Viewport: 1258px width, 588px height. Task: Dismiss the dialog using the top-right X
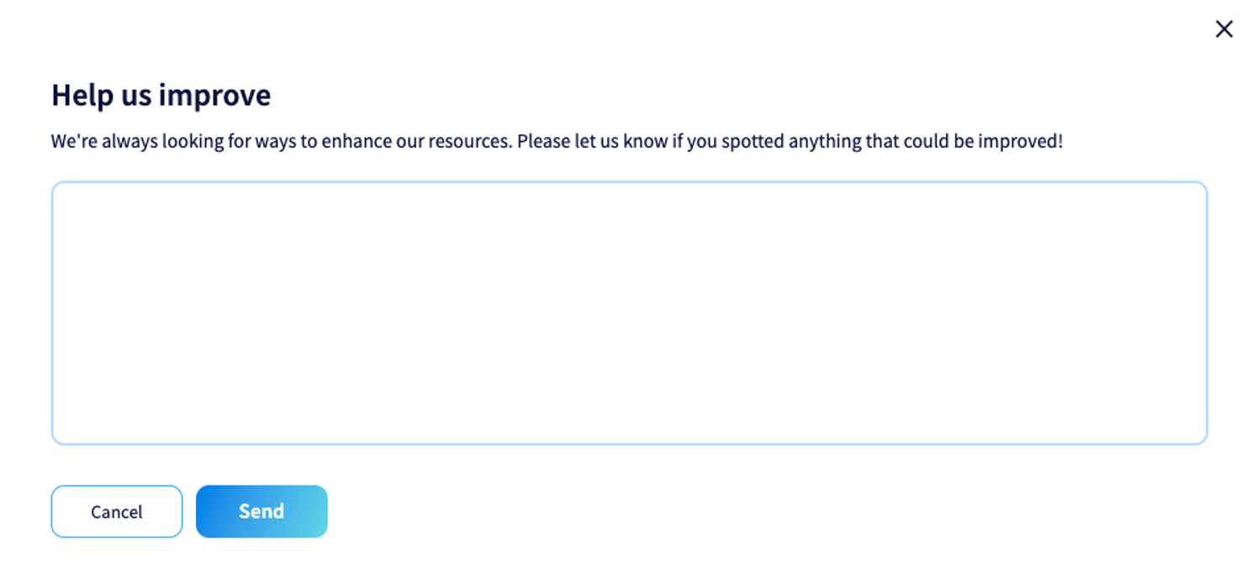pyautogui.click(x=1224, y=29)
